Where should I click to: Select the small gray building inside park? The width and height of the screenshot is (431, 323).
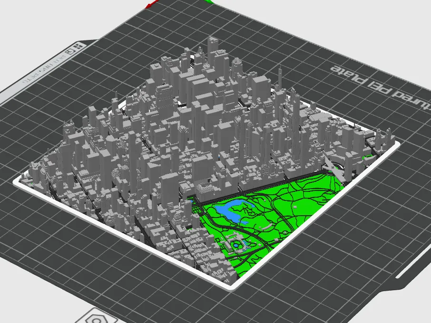tap(295, 207)
